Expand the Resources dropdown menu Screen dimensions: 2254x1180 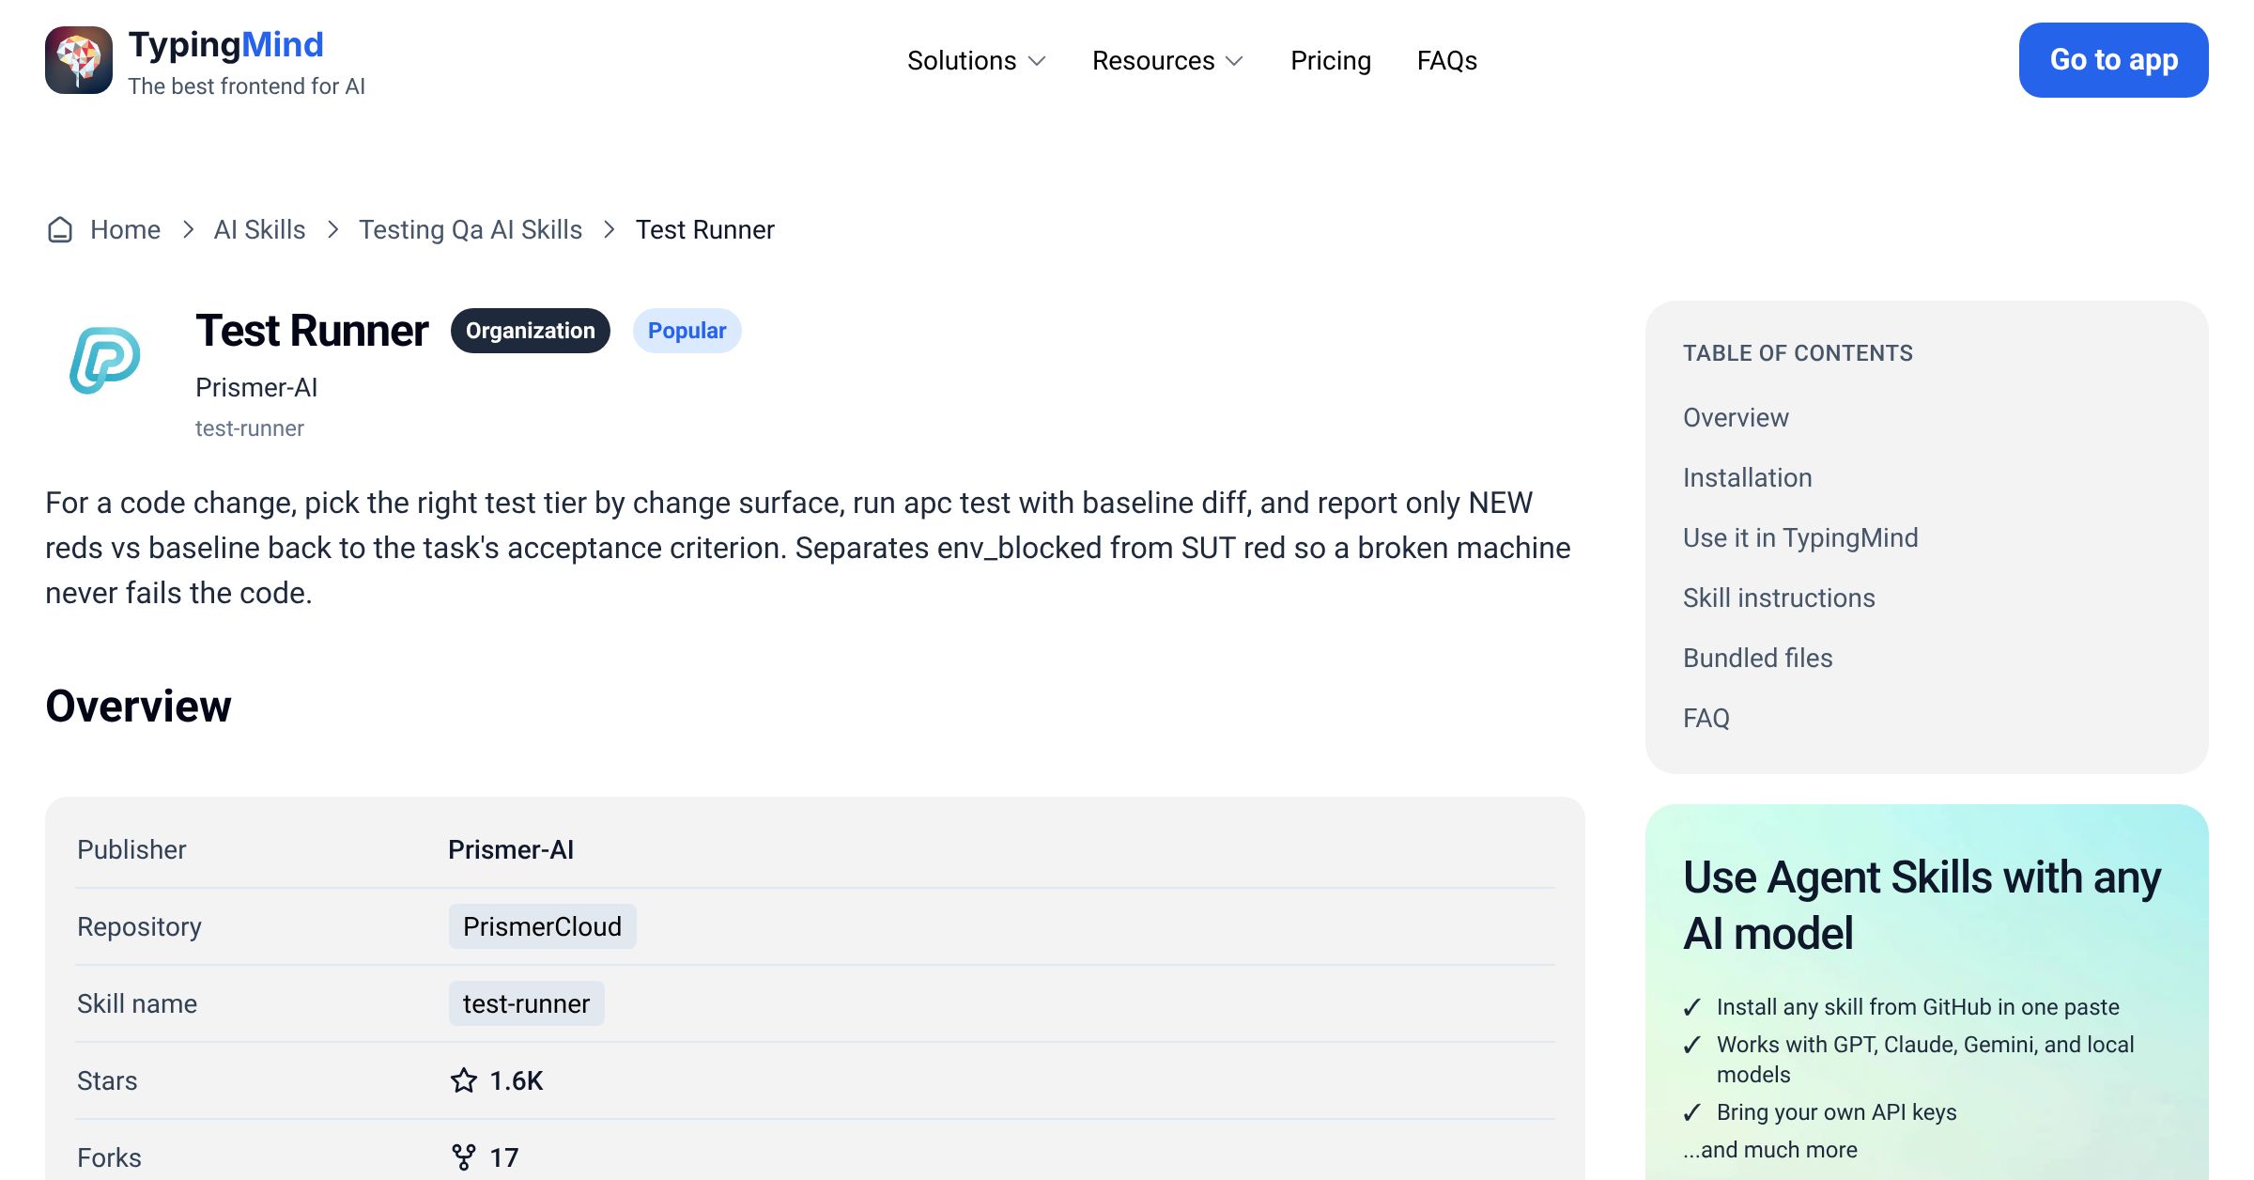1168,61
